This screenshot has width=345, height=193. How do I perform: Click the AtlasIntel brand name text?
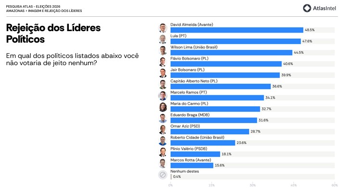tap(324, 8)
